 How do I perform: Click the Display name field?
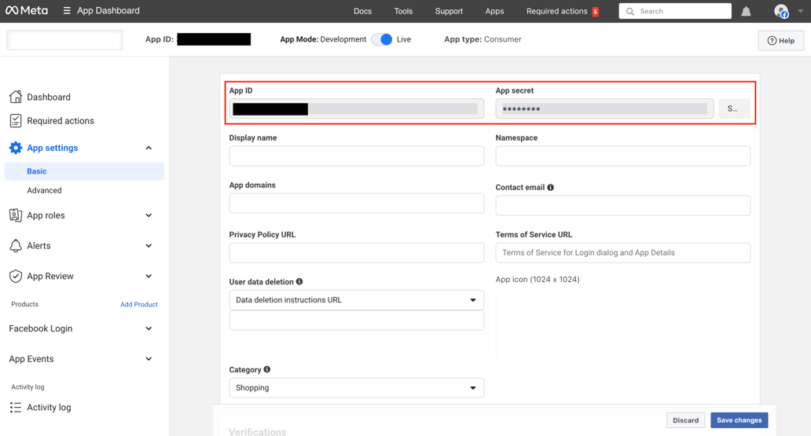[x=356, y=156]
